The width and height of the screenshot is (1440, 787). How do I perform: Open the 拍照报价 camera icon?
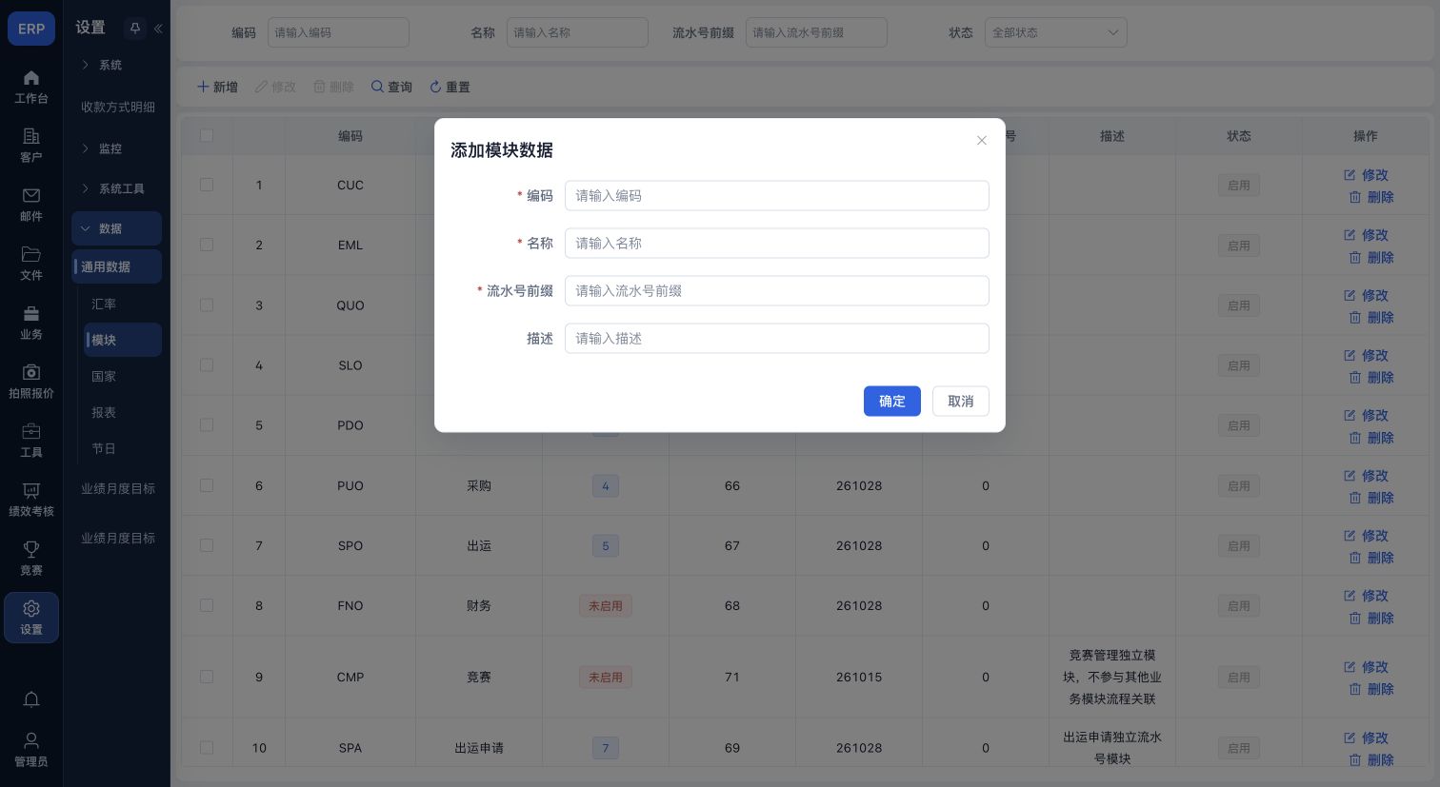point(31,372)
